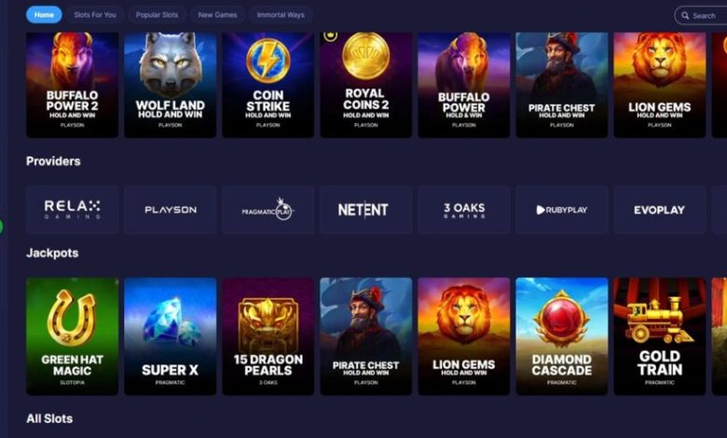Open the Diamond Cascade jackpot tile

561,336
